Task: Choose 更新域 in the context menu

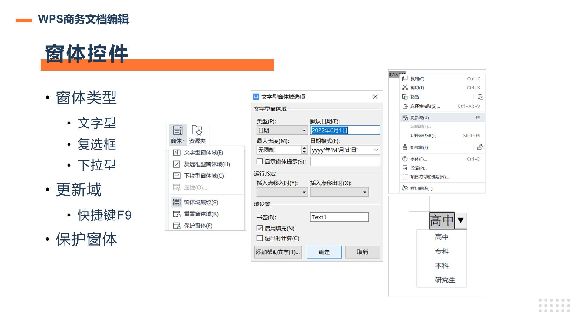Action: pos(420,118)
